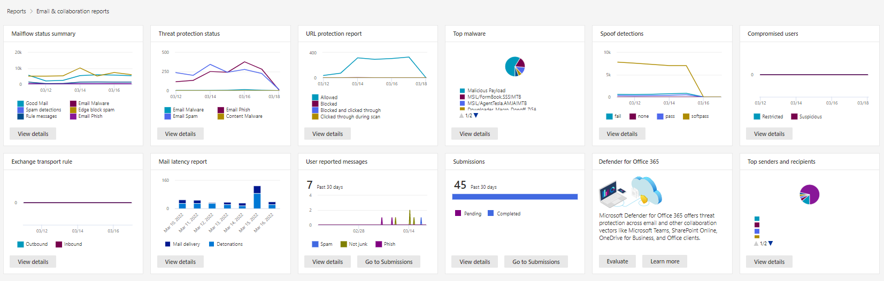
Task: Toggle the Edge block spam legend swatch
Action: point(73,110)
